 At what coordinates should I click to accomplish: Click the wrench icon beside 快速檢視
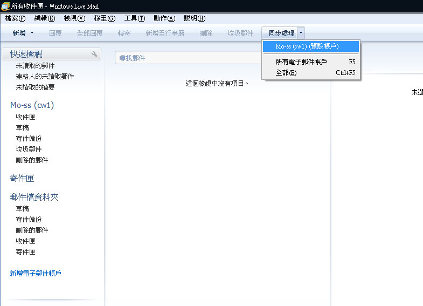[x=94, y=54]
